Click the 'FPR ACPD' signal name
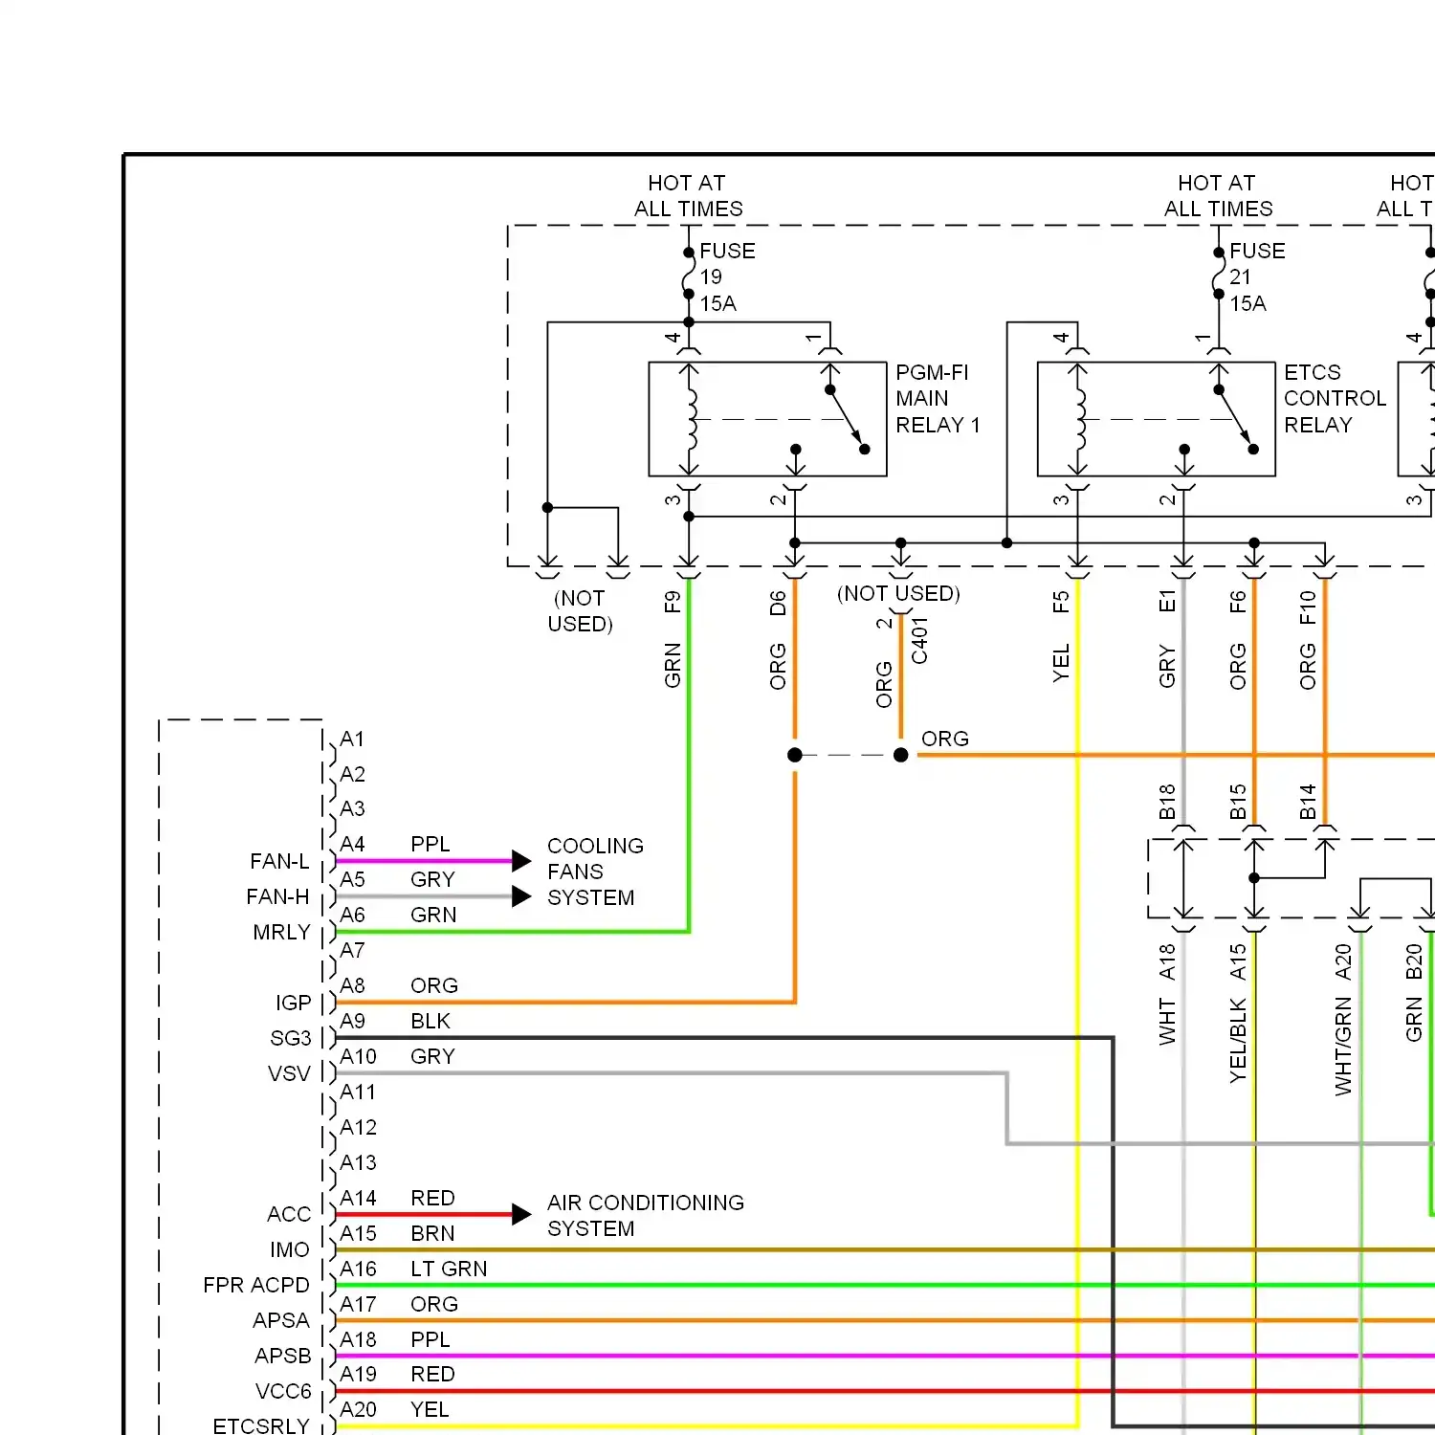Viewport: 1435px width, 1435px height. [x=256, y=1285]
